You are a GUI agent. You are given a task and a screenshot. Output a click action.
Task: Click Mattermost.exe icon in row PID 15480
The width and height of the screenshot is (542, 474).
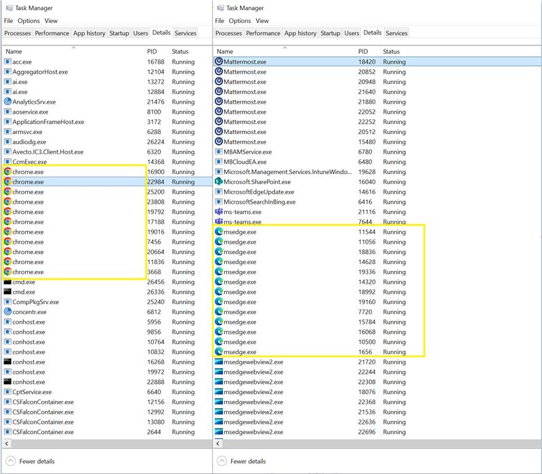pos(219,142)
